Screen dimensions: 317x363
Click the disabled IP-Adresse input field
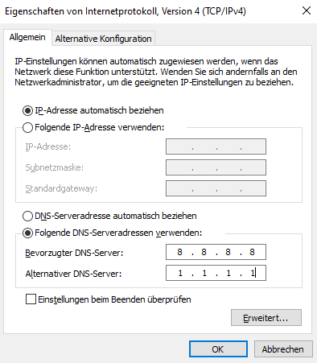click(x=216, y=146)
